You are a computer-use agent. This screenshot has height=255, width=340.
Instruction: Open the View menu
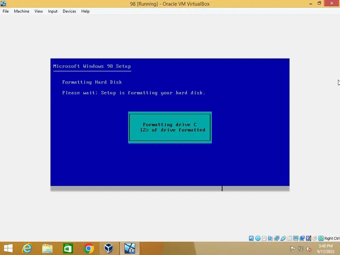pyautogui.click(x=39, y=11)
